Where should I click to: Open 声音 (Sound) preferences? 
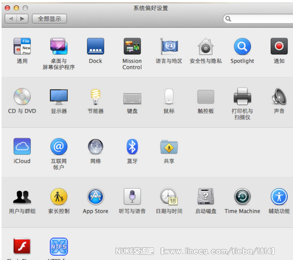coord(279,96)
